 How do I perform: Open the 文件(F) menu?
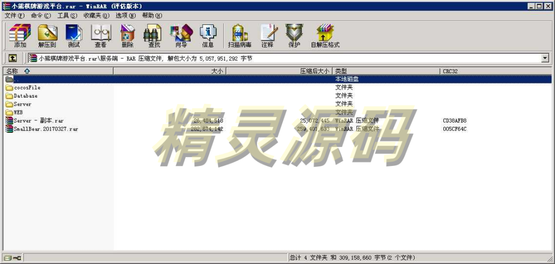[15, 16]
